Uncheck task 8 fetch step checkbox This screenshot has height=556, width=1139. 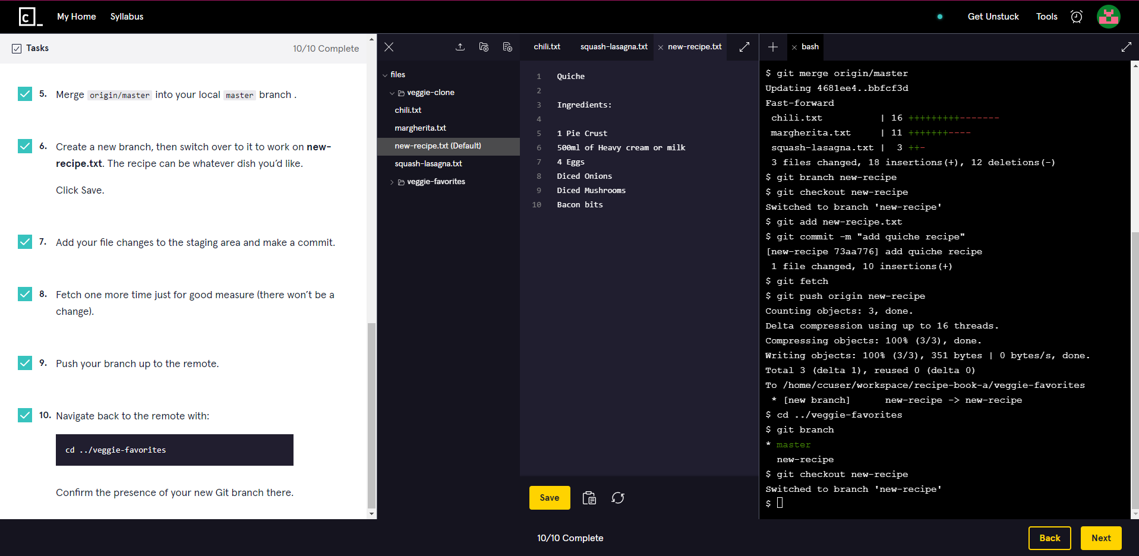[x=24, y=294]
